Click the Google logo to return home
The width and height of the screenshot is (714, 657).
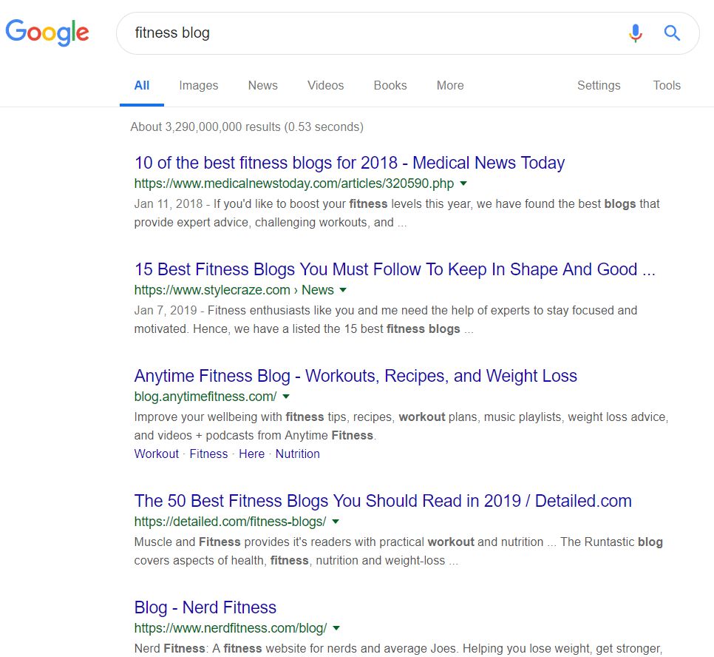47,33
